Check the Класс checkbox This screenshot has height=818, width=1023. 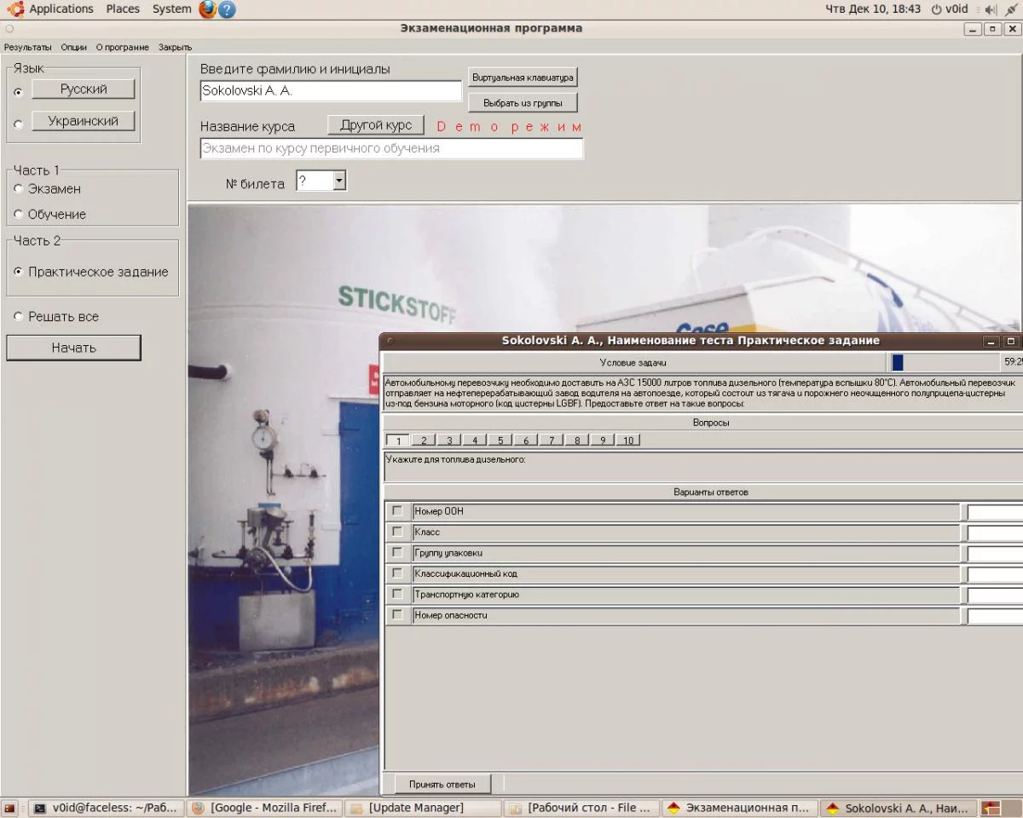[396, 532]
